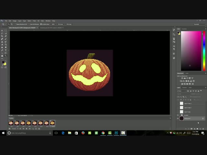Toggle the layer filter switch
207x155 pixels.
(201, 91)
